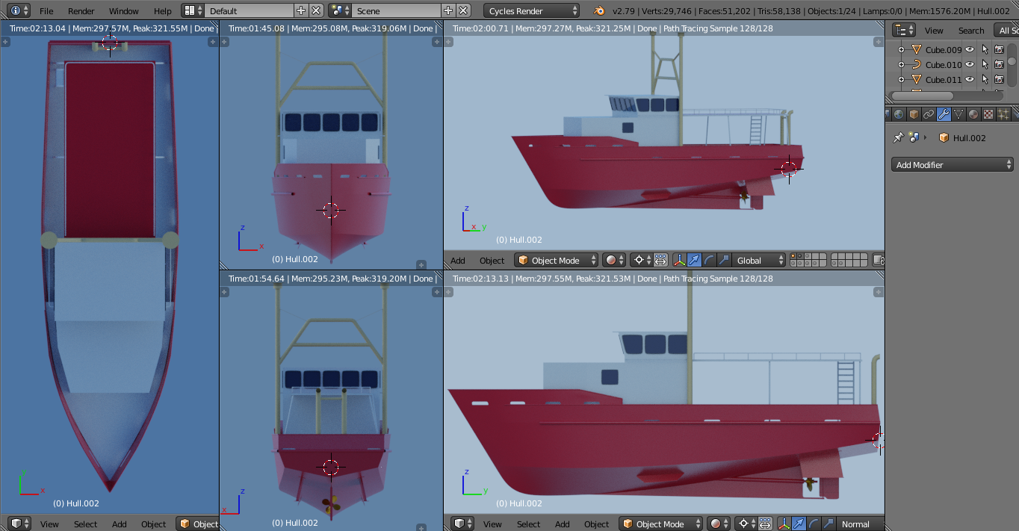Image resolution: width=1019 pixels, height=531 pixels.
Task: Click the Blender logo icon in header
Action: click(598, 10)
